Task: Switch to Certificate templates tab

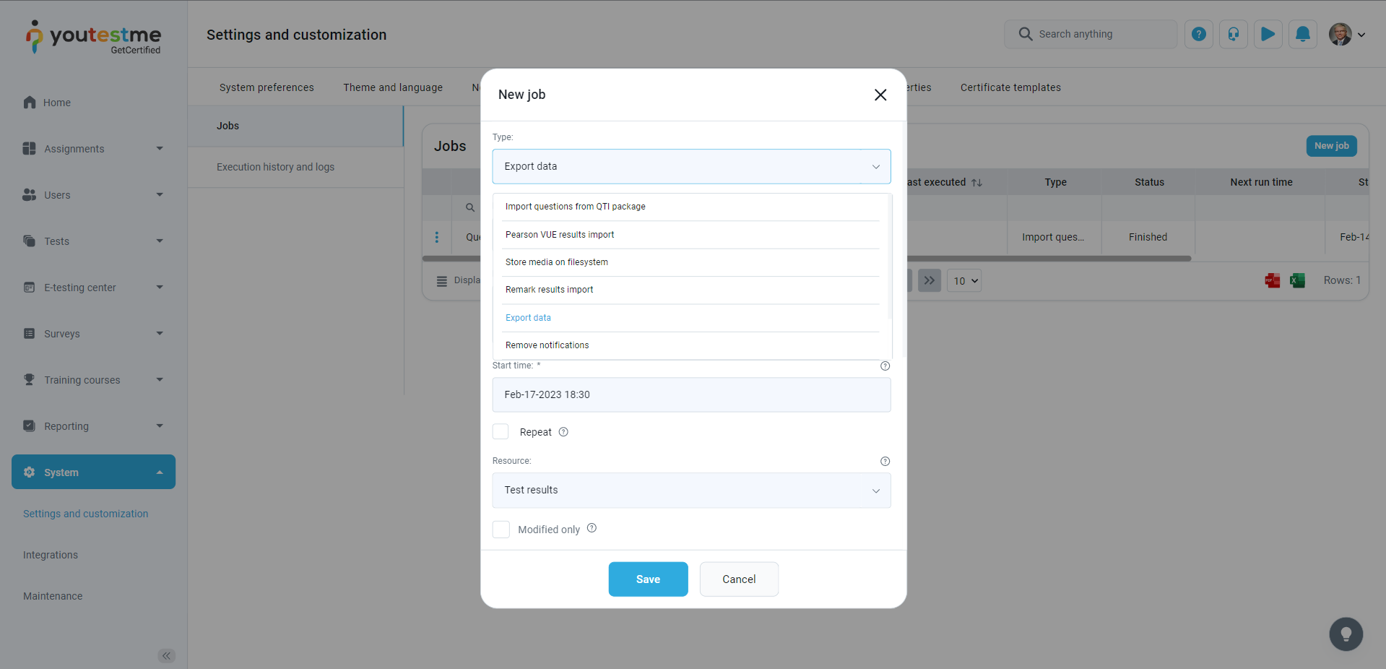Action: point(1010,87)
